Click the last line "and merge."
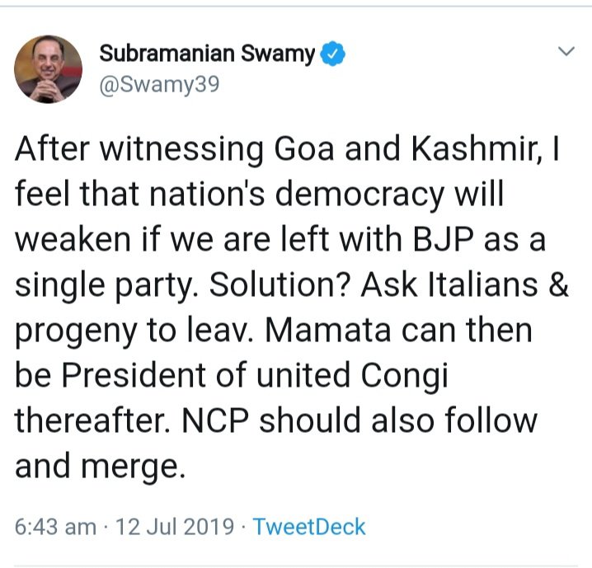The image size is (592, 568). [97, 467]
